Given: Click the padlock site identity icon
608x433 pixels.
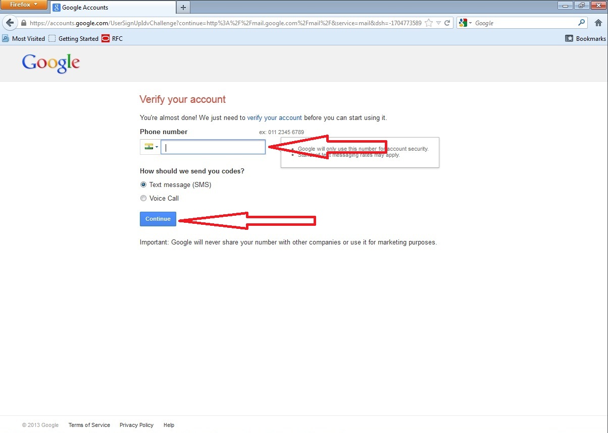Looking at the screenshot, I should tap(23, 23).
